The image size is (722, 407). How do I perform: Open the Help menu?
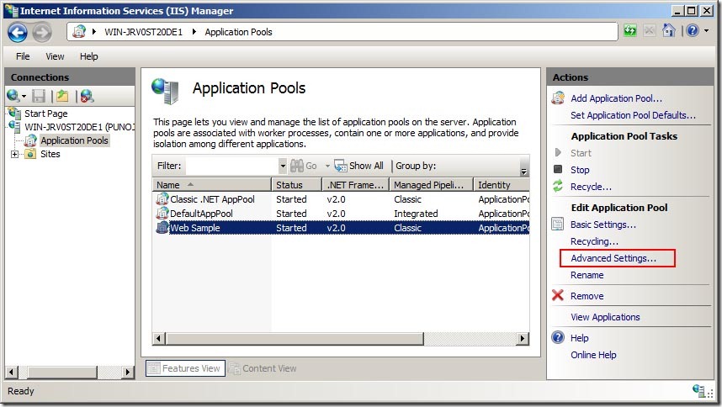point(89,56)
